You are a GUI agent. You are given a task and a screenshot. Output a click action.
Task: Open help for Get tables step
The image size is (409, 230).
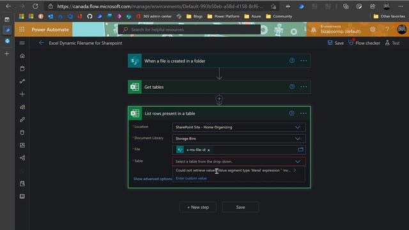292,87
